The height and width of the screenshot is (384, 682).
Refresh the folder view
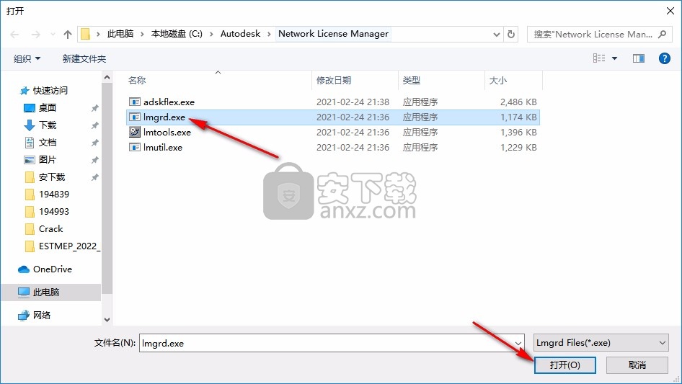[x=511, y=34]
